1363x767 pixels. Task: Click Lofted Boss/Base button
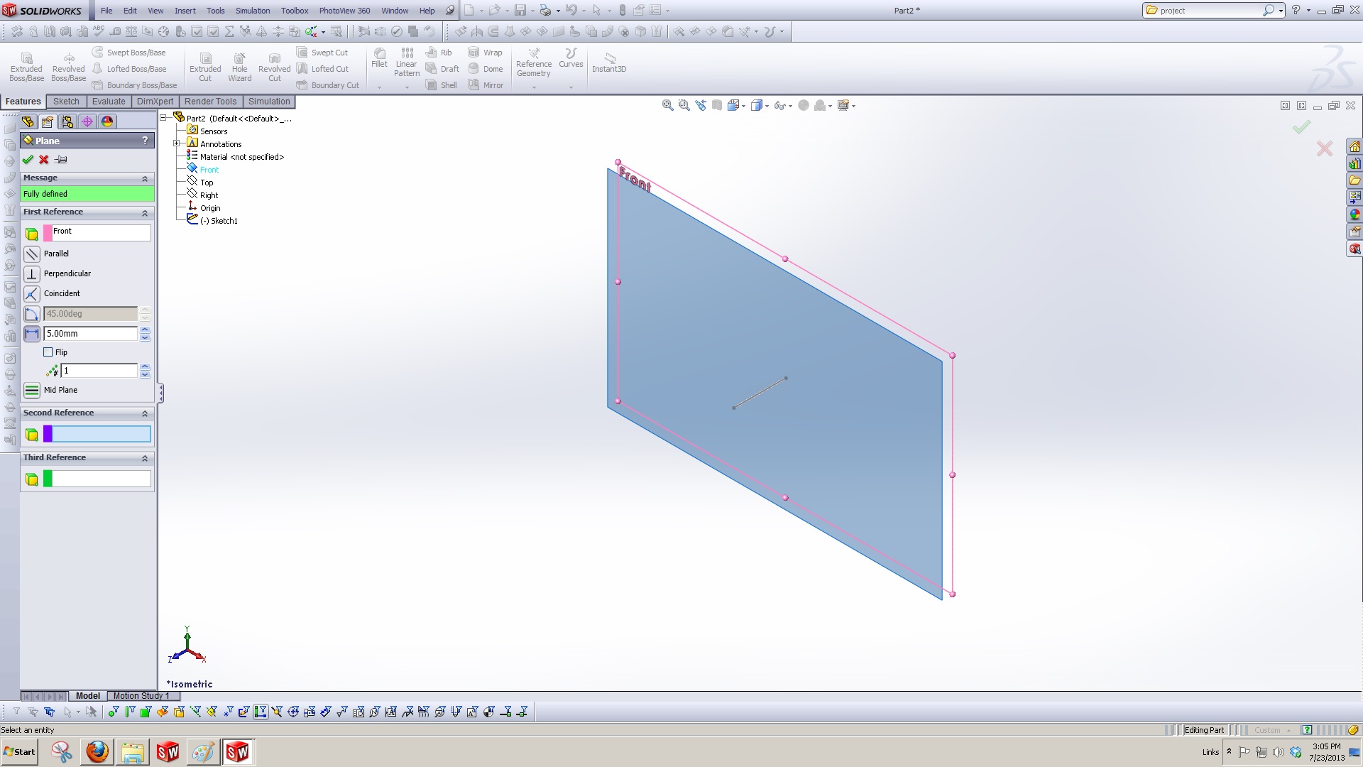[x=129, y=69]
